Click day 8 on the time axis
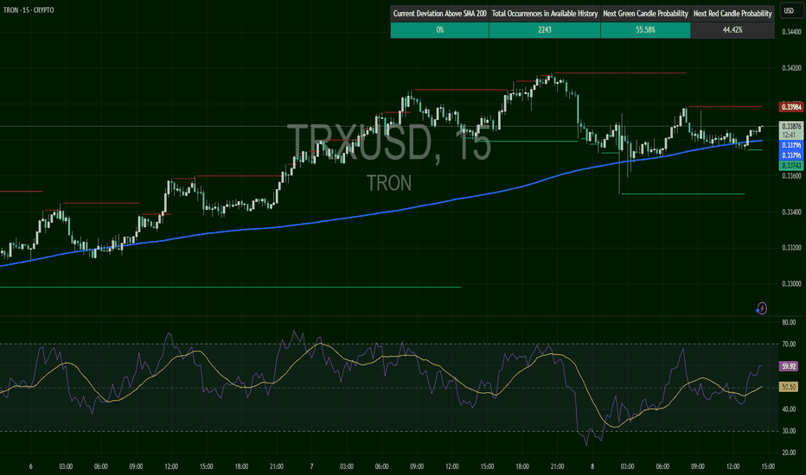Viewport: 806px width, 475px height. (x=592, y=466)
